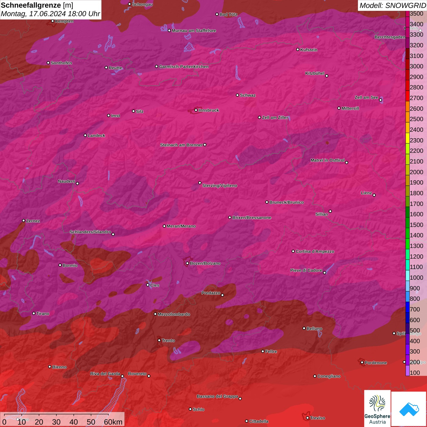Click the Garmisch-Partenkirchen label

pyautogui.click(x=184, y=66)
